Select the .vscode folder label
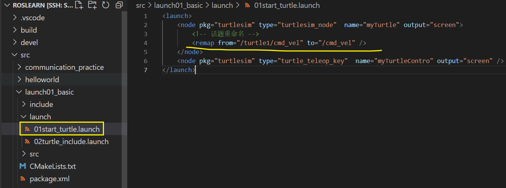This screenshot has width=506, height=188. tap(33, 18)
